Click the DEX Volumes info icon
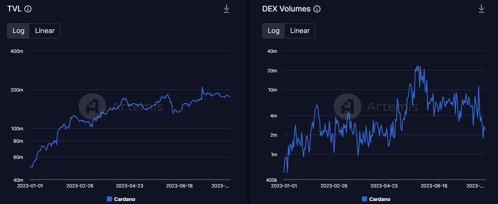498x204 pixels. 317,9
